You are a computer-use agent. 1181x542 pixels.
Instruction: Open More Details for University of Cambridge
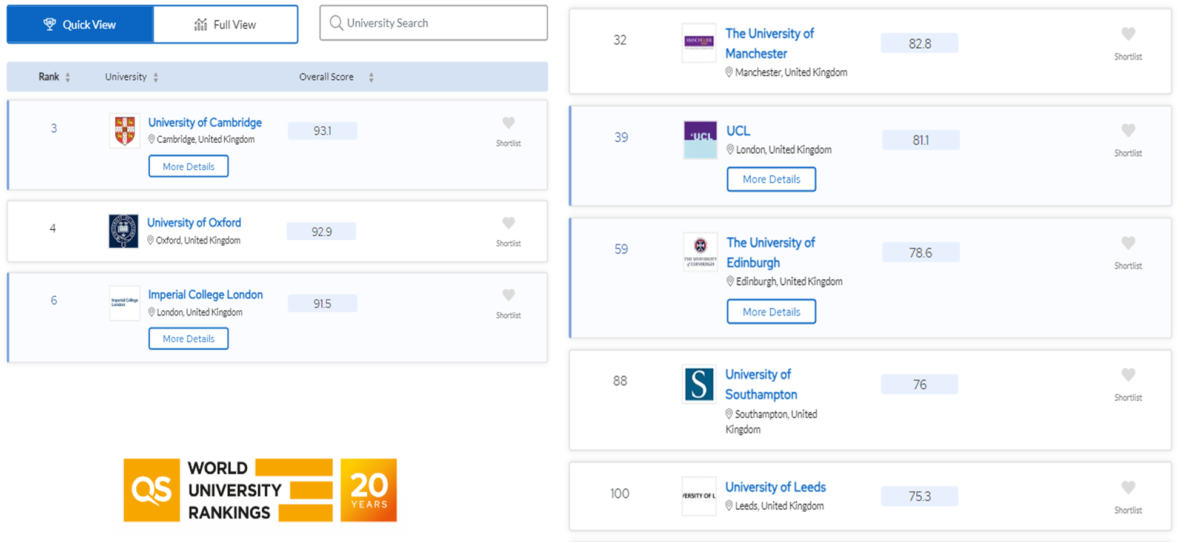point(188,167)
